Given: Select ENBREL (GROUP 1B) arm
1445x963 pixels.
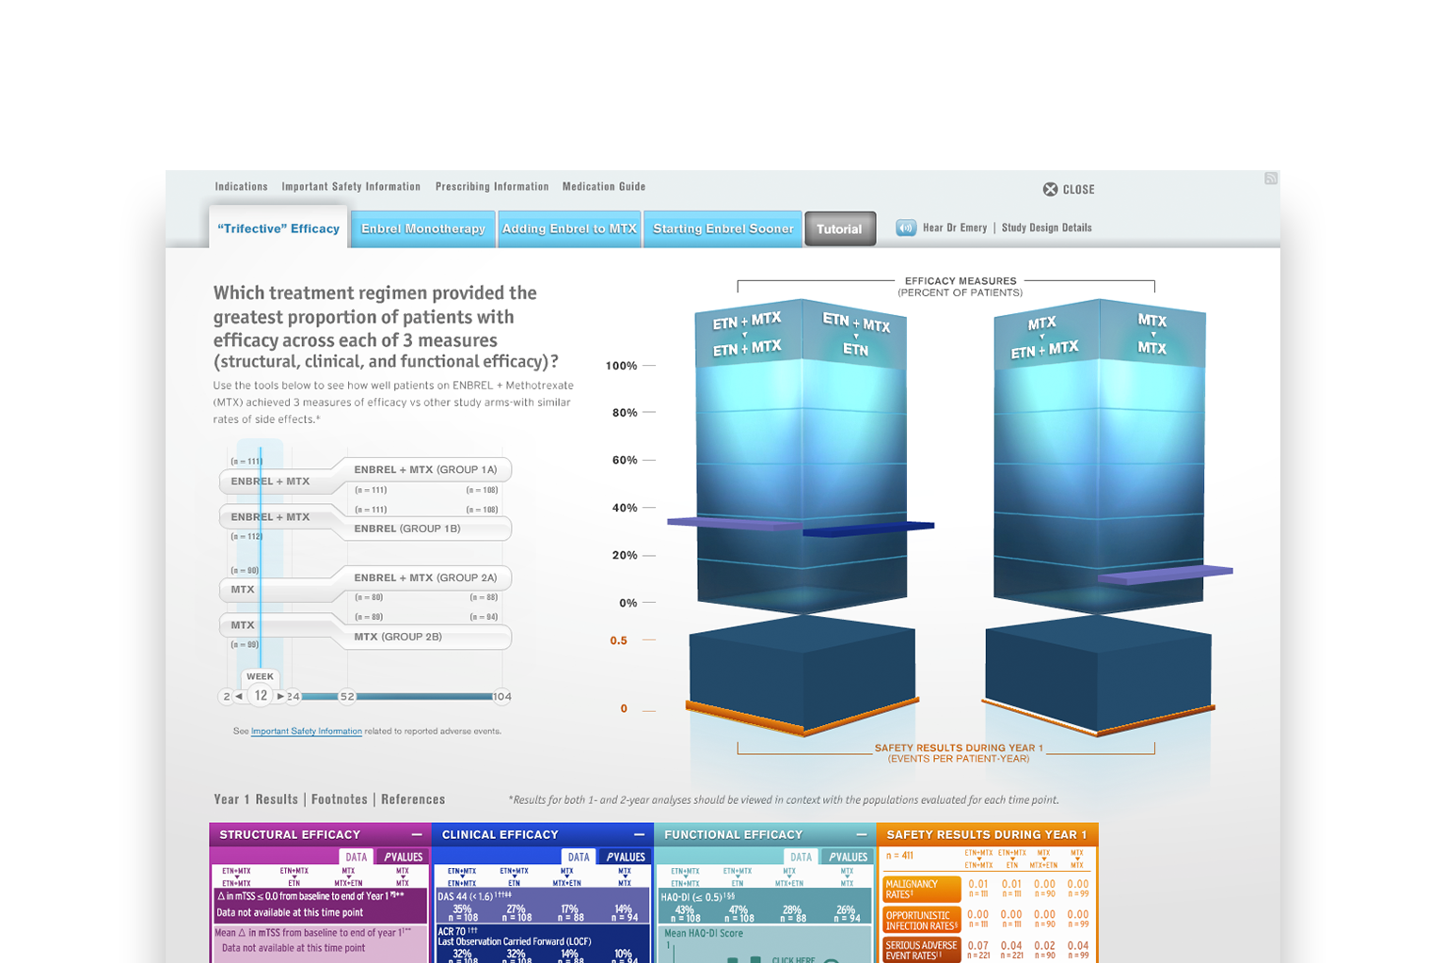Looking at the screenshot, I should tap(425, 529).
